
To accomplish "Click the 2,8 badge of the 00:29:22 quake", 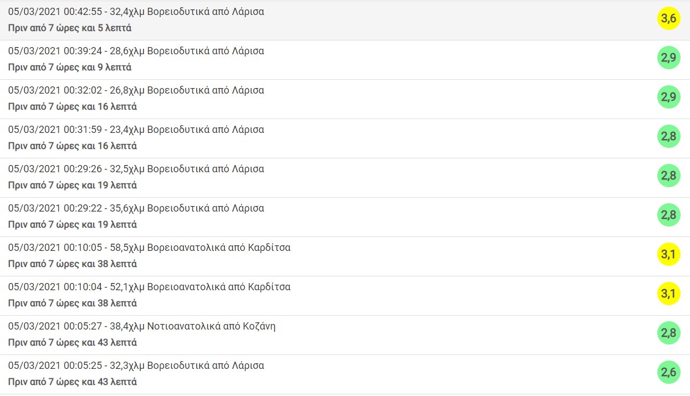I will [668, 215].
